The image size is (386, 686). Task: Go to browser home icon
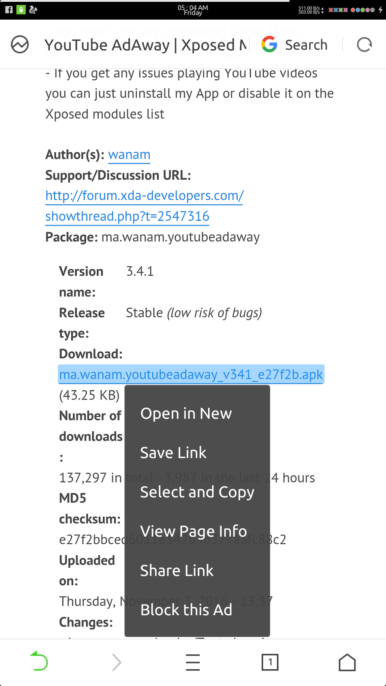click(x=347, y=662)
